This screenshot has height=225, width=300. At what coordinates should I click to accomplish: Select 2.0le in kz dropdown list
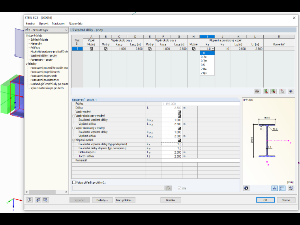(x=207, y=69)
